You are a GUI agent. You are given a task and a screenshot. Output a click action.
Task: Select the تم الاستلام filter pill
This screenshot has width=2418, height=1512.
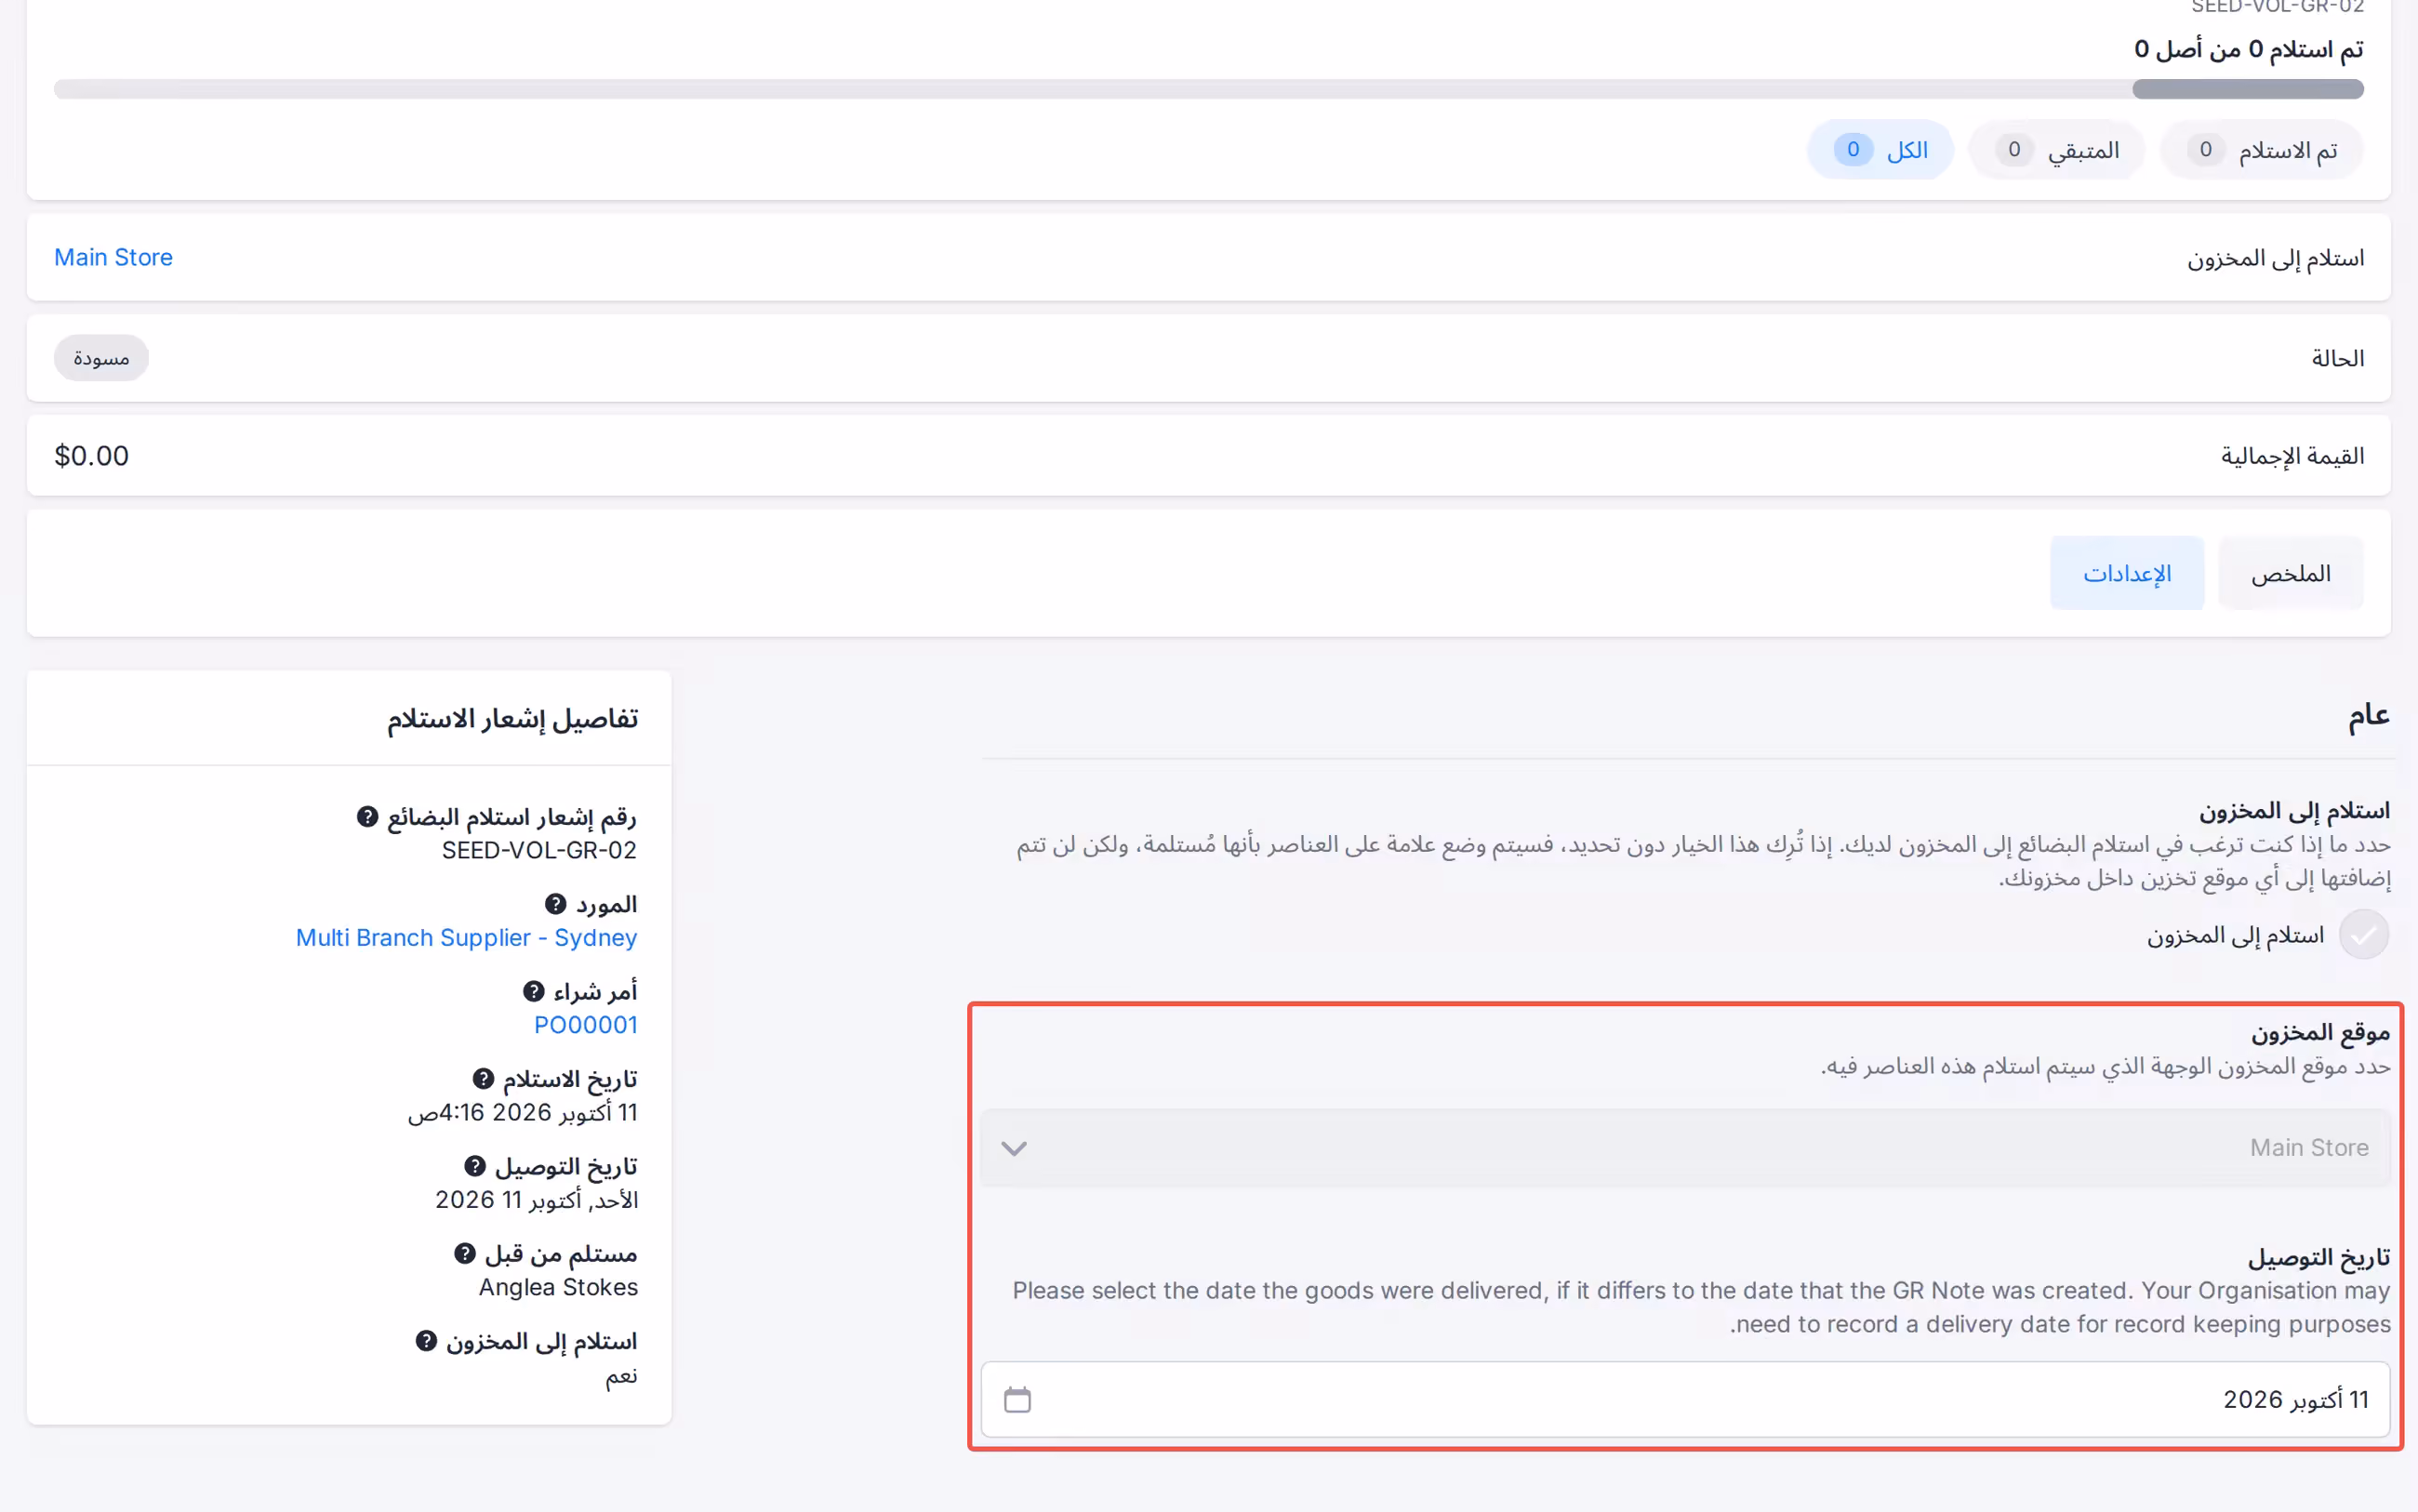click(x=2262, y=150)
